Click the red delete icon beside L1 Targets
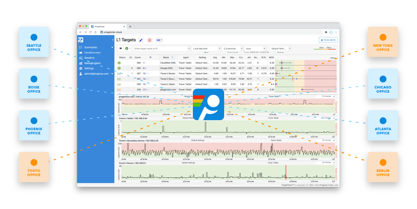Image resolution: width=417 pixels, height=209 pixels. [150, 40]
